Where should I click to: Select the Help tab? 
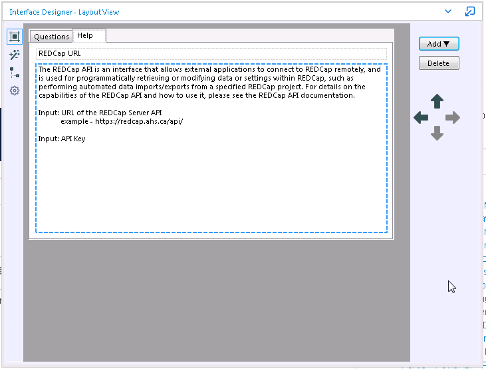89,36
